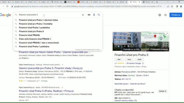The image size is (184, 103).
Task: Switch to the 'magic' browser tab
Action: [43, 2]
